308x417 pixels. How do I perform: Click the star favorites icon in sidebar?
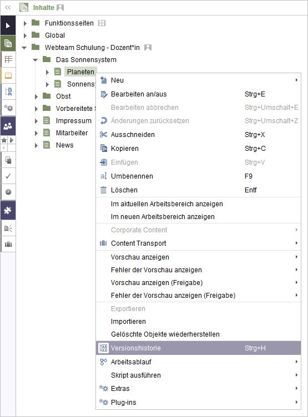coord(4,140)
